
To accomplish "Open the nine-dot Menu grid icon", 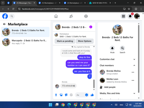I will [123, 16].
